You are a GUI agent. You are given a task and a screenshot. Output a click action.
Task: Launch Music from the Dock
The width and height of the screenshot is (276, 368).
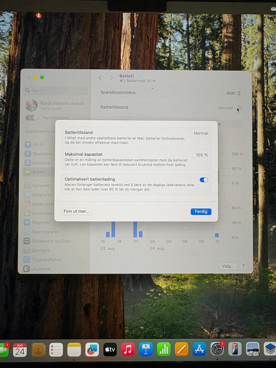coord(128,350)
